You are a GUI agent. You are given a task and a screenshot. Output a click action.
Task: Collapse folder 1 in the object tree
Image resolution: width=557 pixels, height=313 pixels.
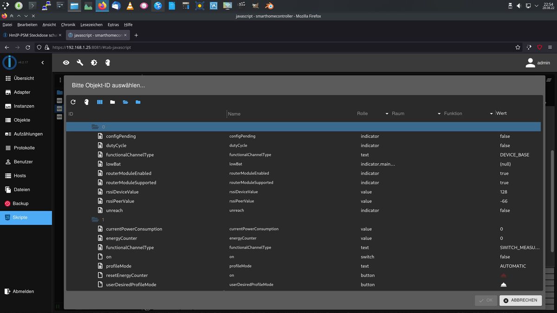(x=95, y=219)
